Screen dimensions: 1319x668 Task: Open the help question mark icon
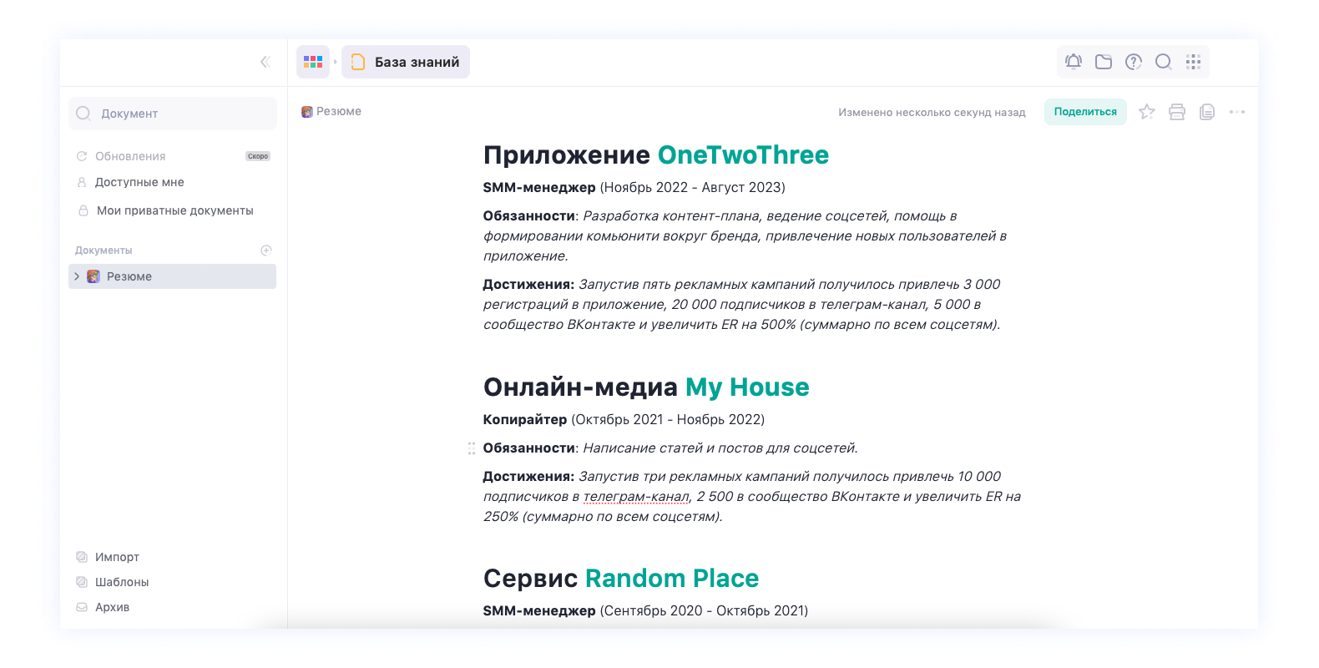1134,62
